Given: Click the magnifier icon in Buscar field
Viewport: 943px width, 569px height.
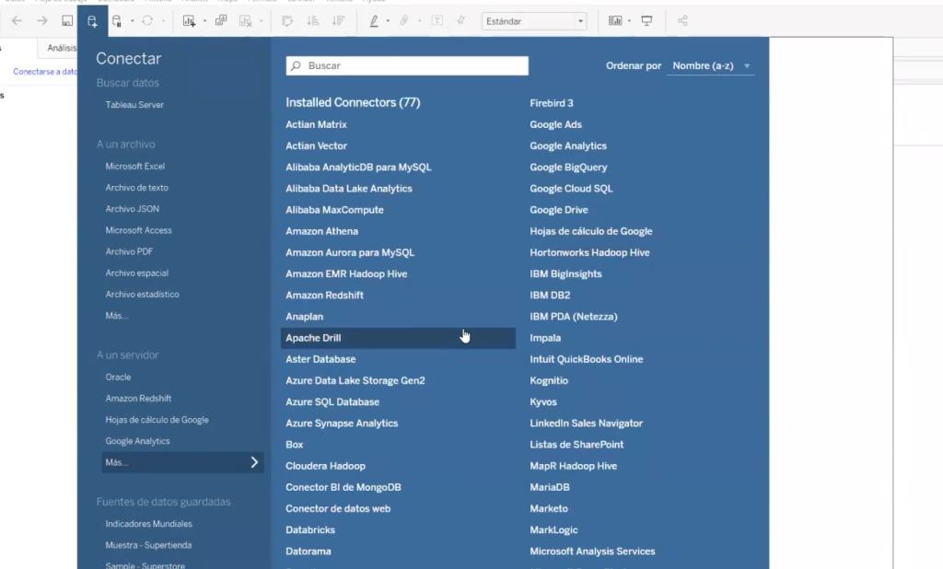Looking at the screenshot, I should pos(296,65).
